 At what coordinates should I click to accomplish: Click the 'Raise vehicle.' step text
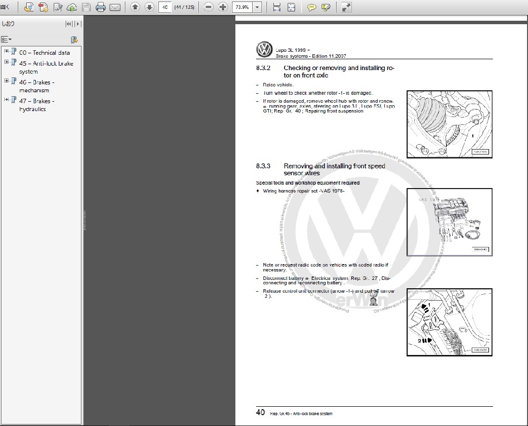pos(278,85)
